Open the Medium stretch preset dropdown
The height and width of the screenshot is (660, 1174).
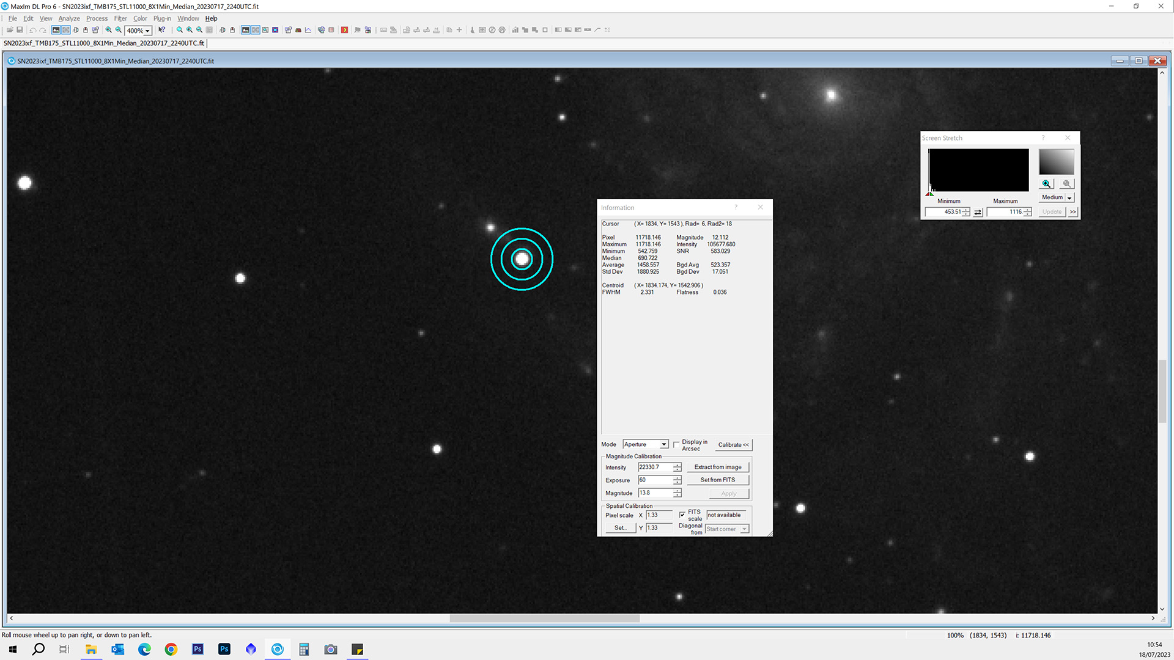[x=1069, y=197]
